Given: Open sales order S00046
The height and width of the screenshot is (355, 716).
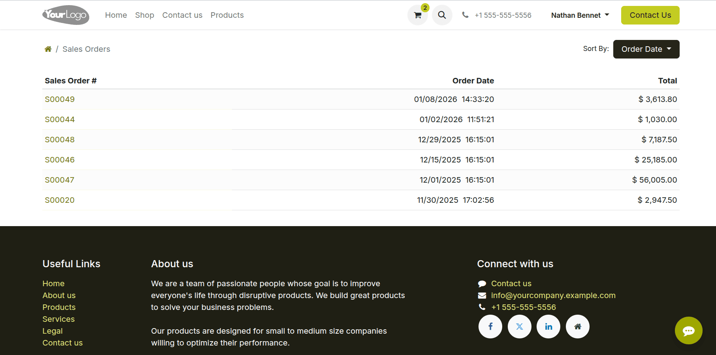Looking at the screenshot, I should coord(60,160).
